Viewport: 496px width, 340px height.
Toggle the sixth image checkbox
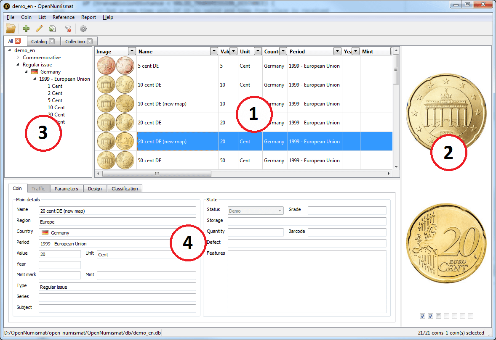coord(462,316)
